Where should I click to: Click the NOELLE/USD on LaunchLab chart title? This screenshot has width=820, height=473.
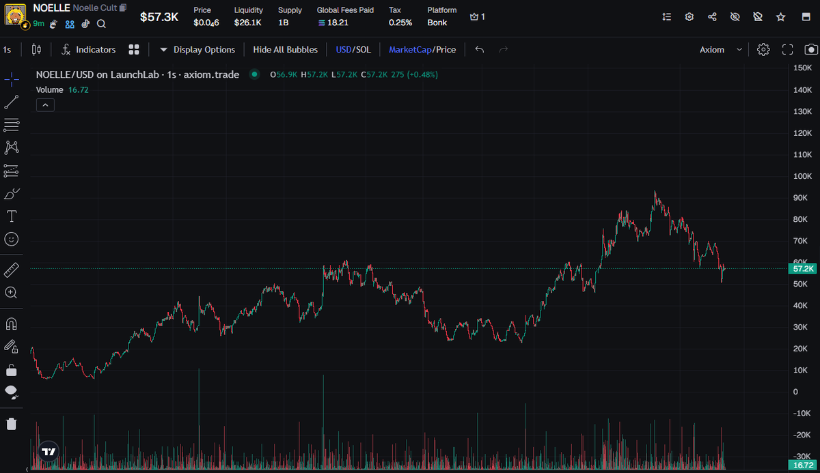coord(137,74)
